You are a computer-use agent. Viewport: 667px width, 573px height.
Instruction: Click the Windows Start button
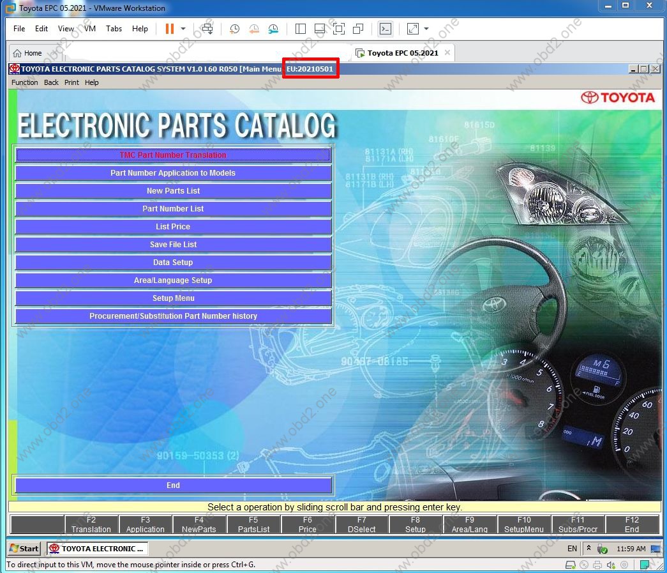(24, 548)
